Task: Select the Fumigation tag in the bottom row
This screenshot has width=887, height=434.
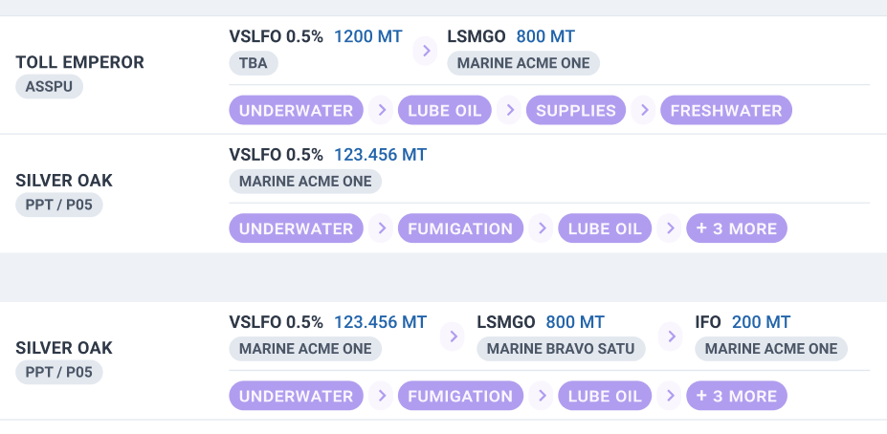Action: [x=460, y=396]
